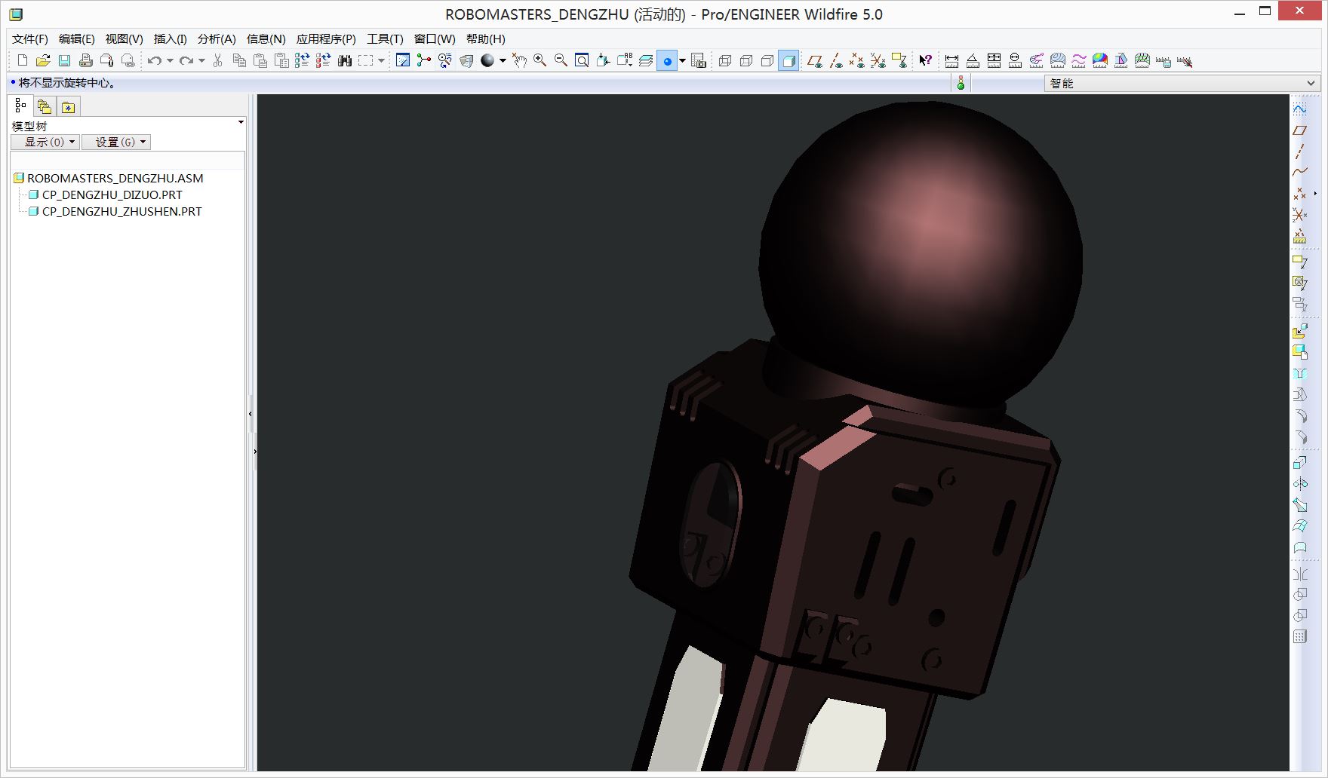
Task: Select CP_DENGZHU_DIZUO.PRT in model tree
Action: 112,194
